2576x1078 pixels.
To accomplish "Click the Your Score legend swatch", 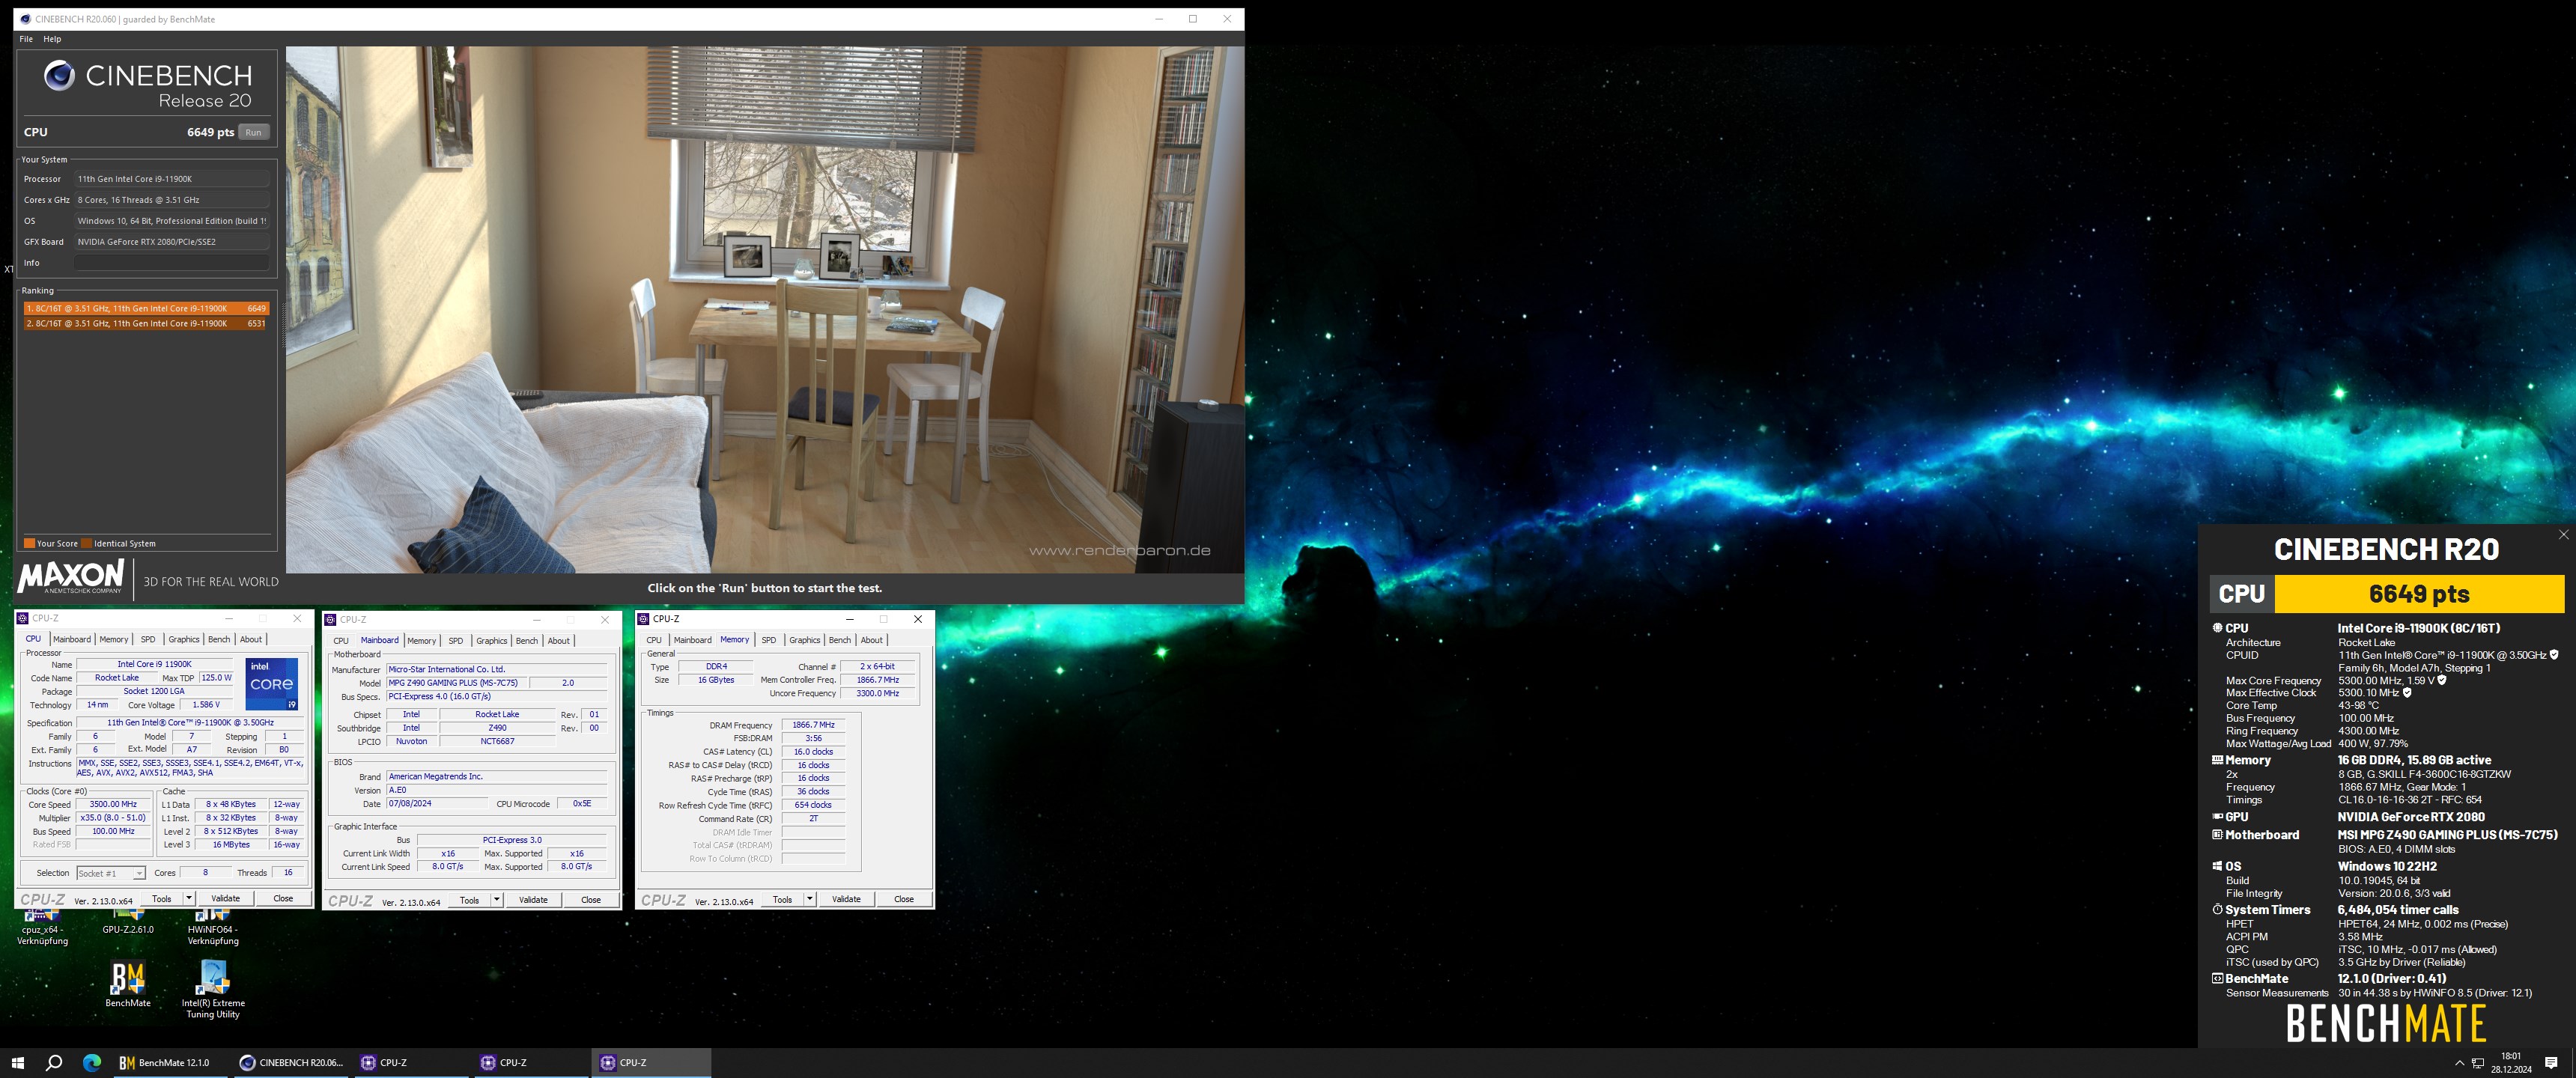I will 30,543.
